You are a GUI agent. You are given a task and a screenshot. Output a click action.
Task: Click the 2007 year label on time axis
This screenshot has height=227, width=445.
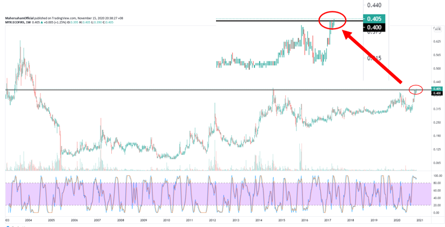[x=97, y=220]
